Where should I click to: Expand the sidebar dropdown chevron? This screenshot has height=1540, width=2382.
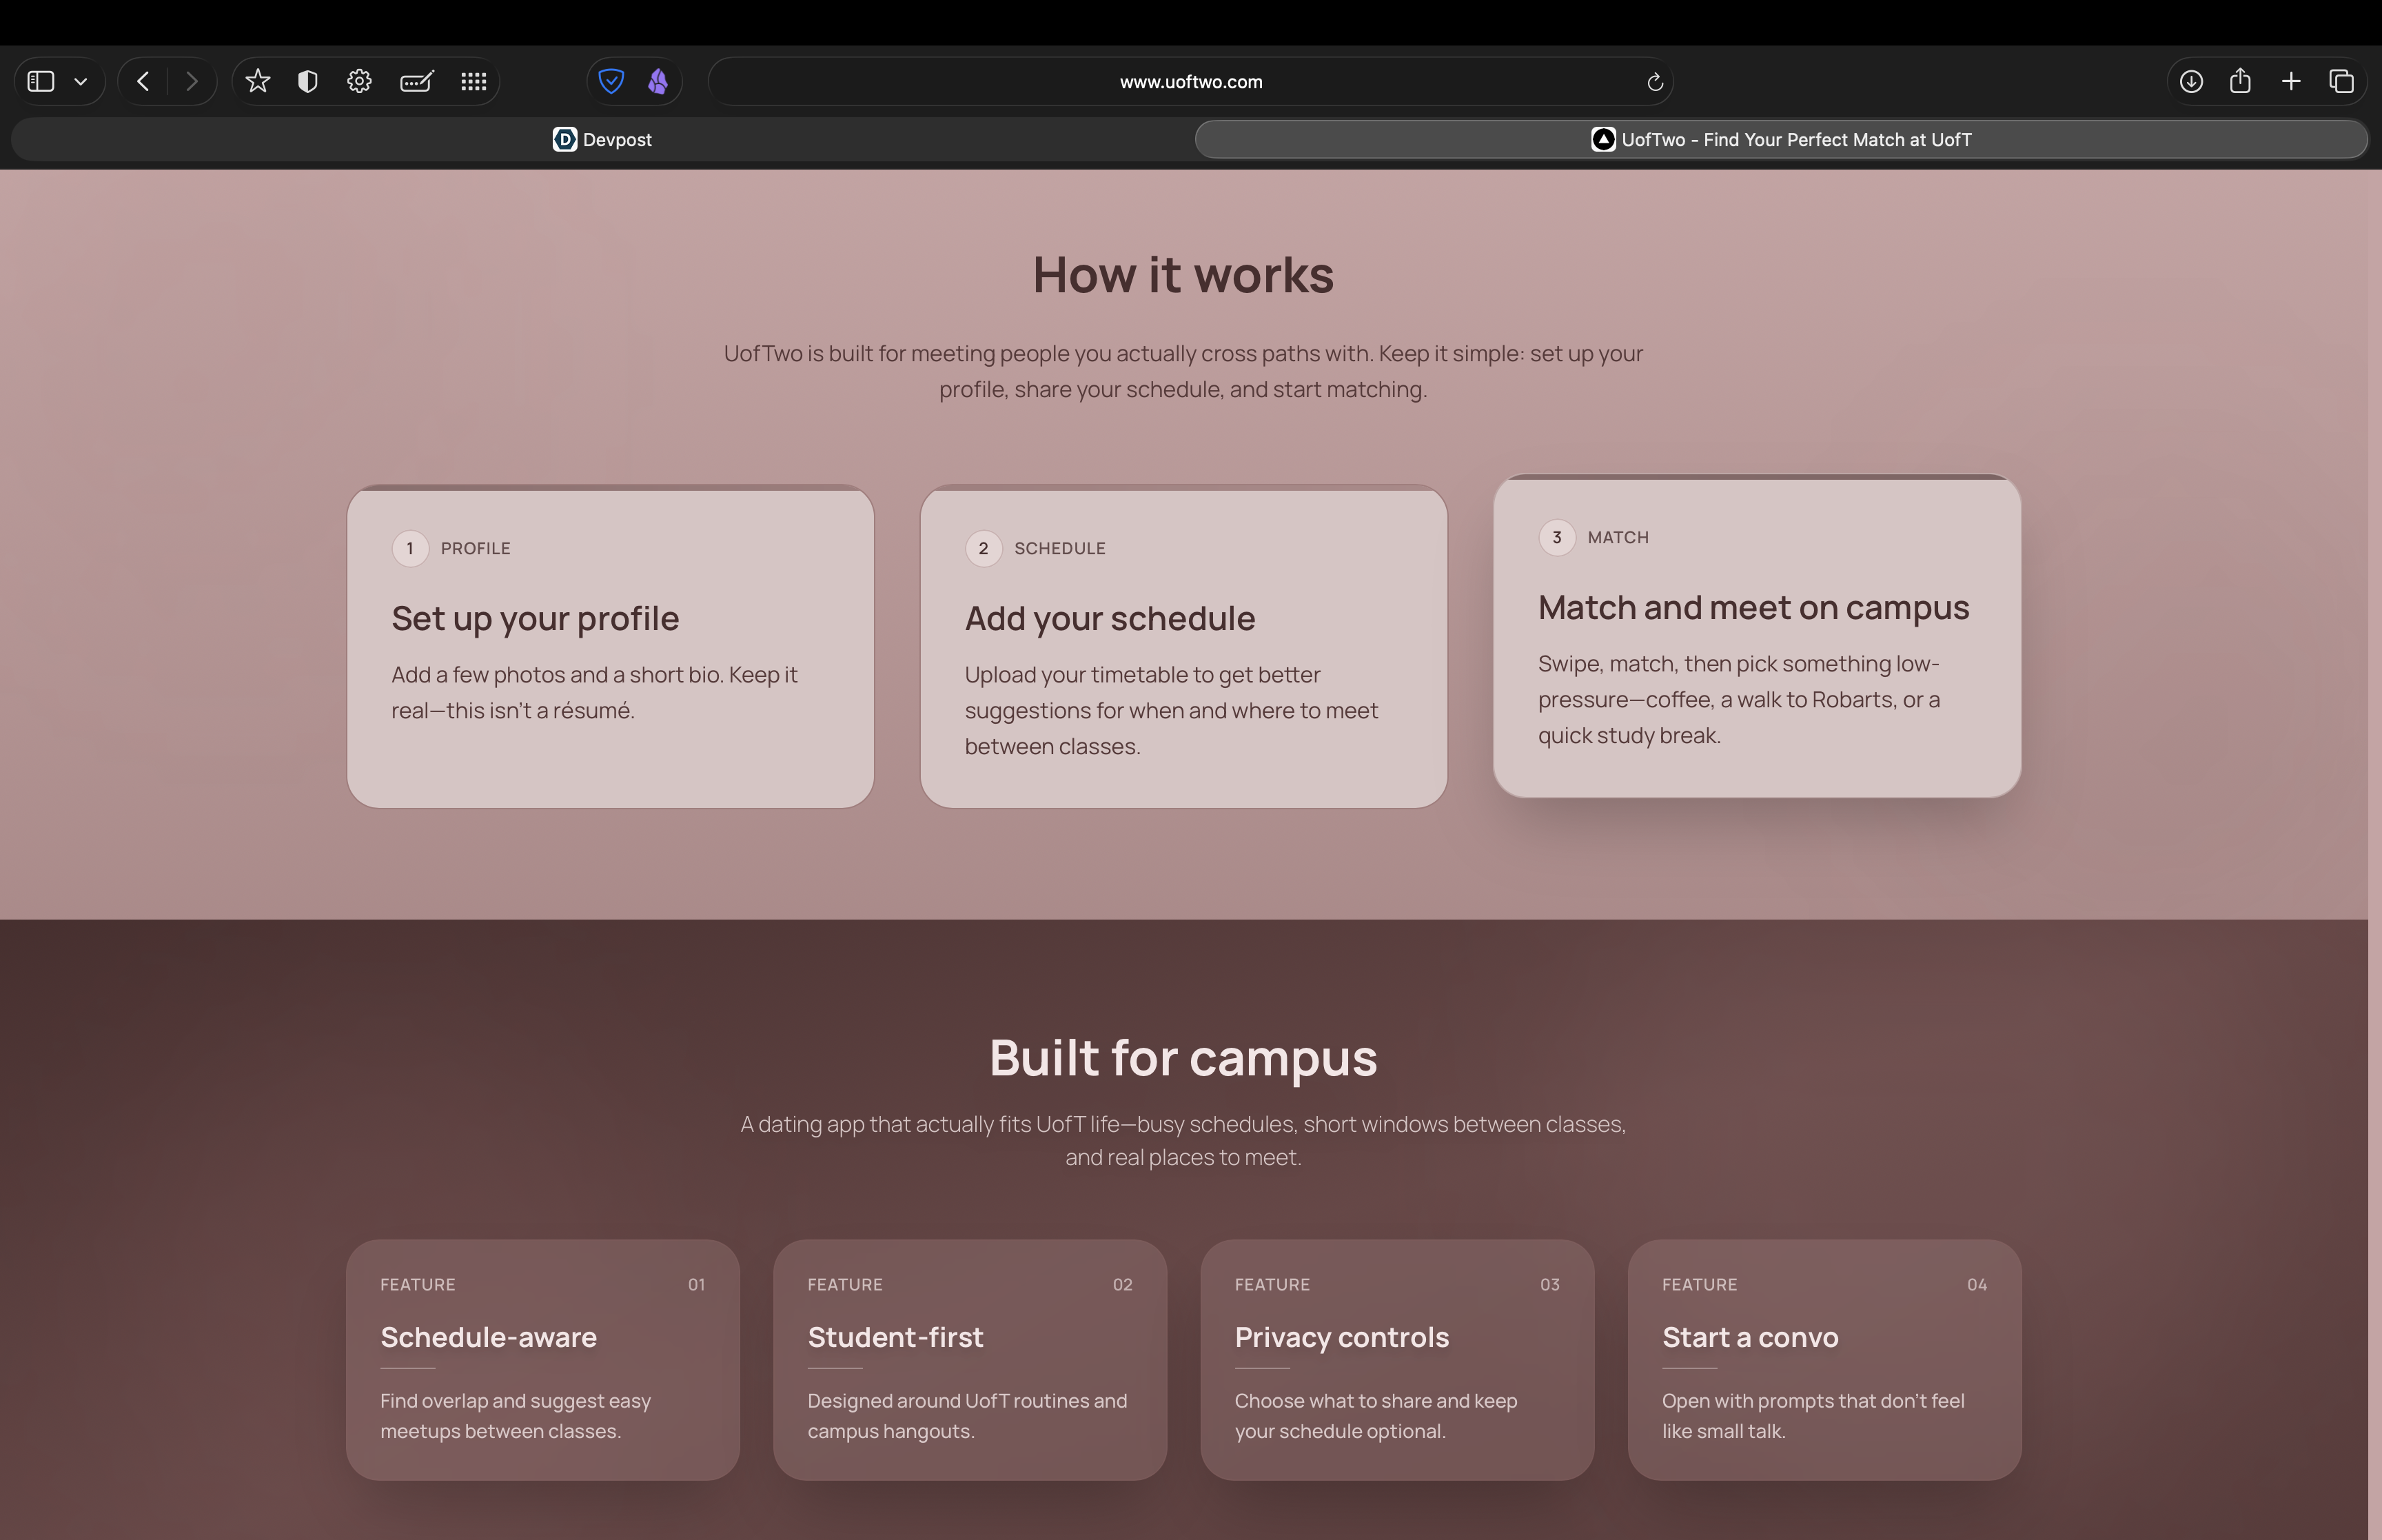pyautogui.click(x=81, y=82)
